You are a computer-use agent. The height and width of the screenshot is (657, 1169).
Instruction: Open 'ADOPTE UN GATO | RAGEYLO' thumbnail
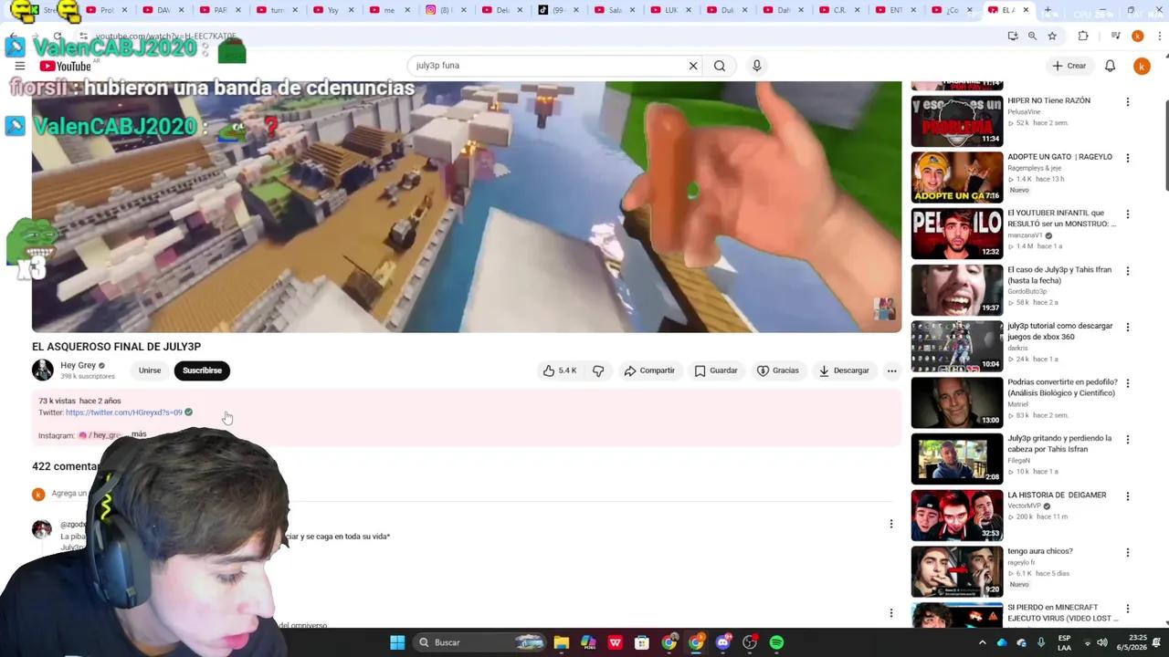957,177
